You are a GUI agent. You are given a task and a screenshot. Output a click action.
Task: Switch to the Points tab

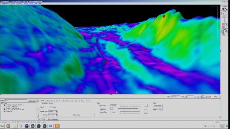(42, 101)
